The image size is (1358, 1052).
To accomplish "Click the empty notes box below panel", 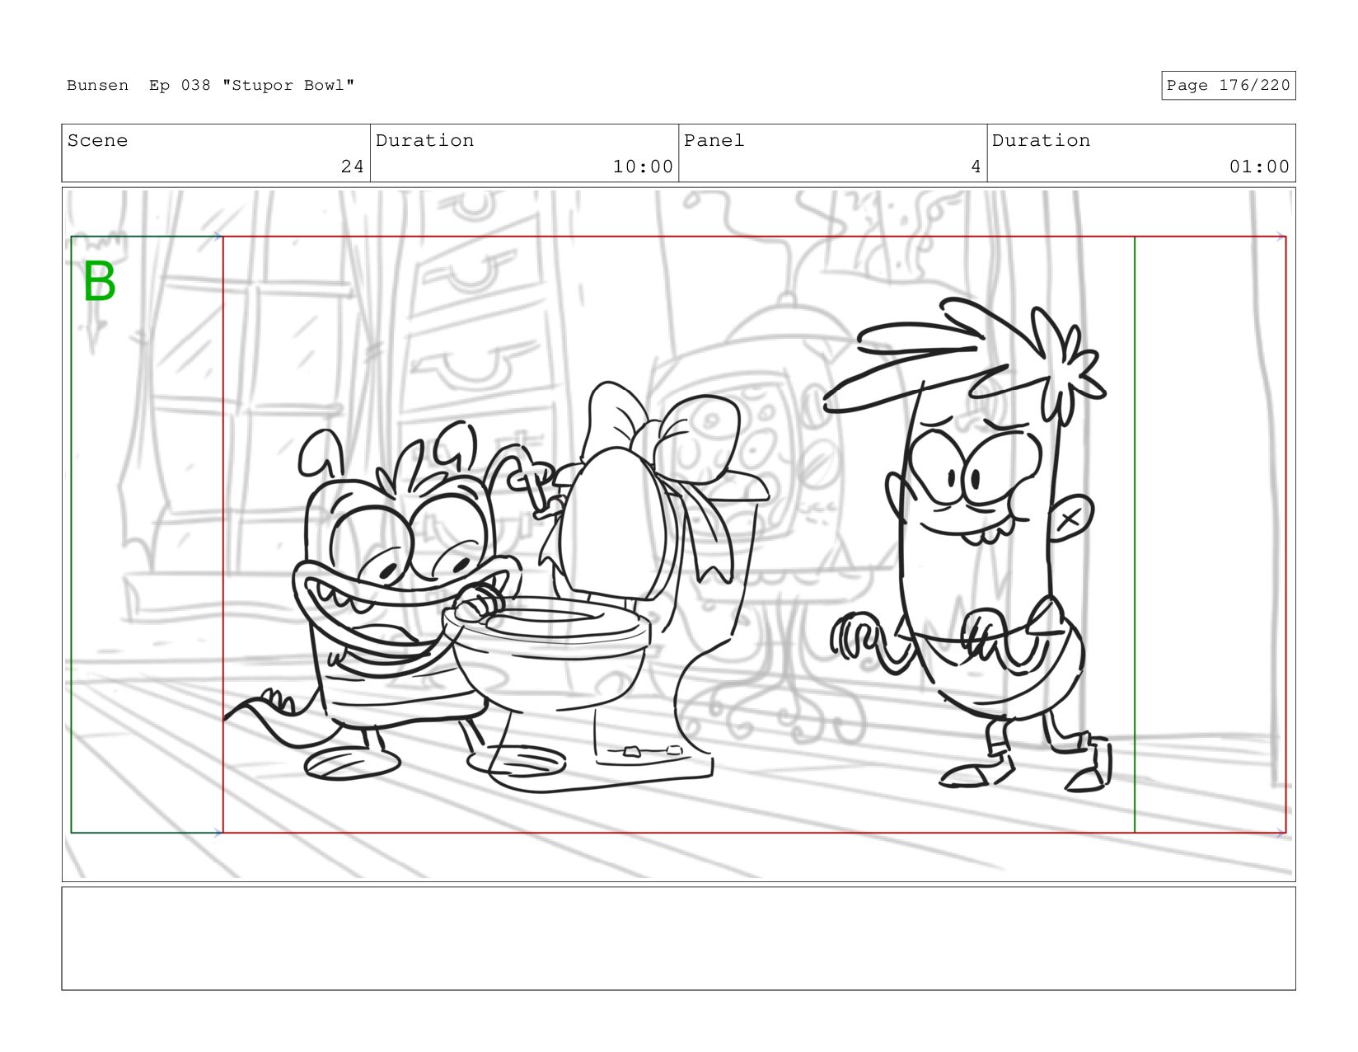I will 678,938.
